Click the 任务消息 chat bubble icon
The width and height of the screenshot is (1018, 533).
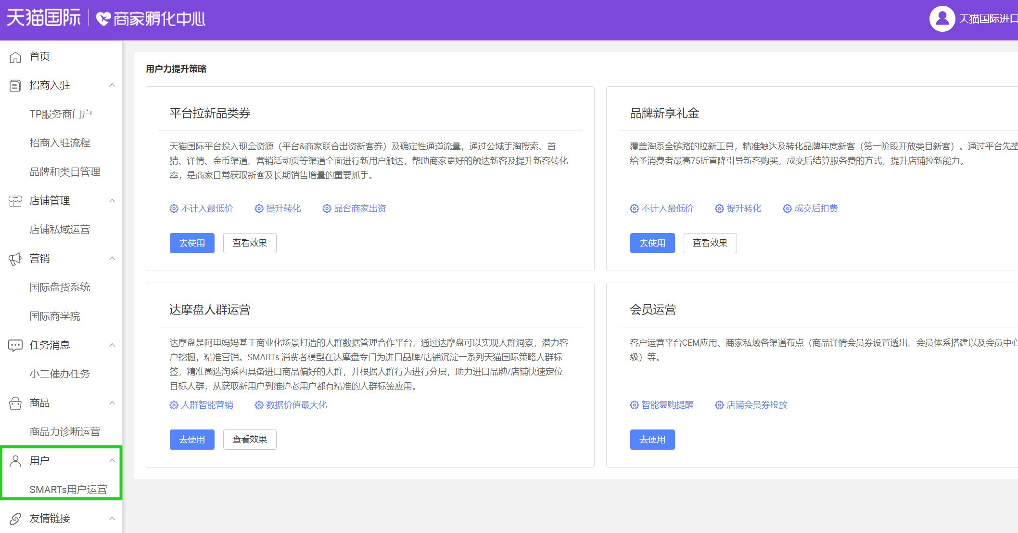pos(15,346)
